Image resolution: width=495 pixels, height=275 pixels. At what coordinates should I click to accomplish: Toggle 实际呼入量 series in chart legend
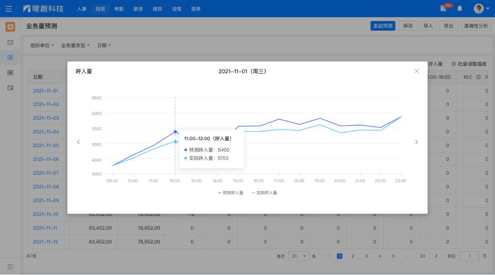click(x=264, y=193)
